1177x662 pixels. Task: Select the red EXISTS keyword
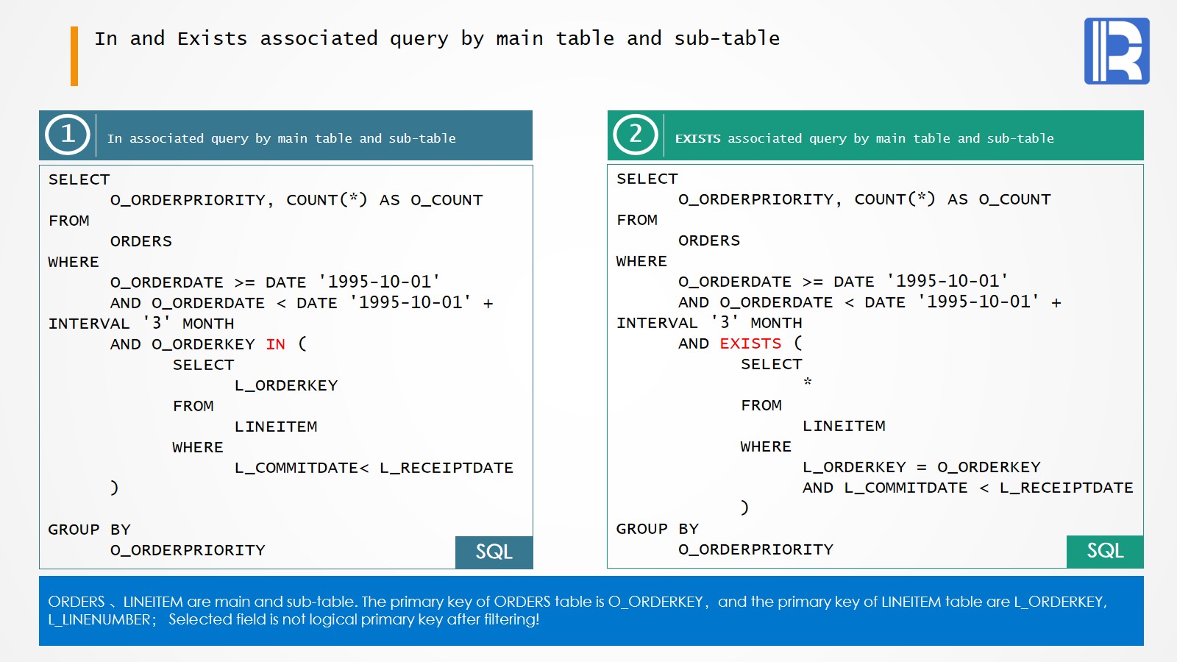tap(750, 344)
